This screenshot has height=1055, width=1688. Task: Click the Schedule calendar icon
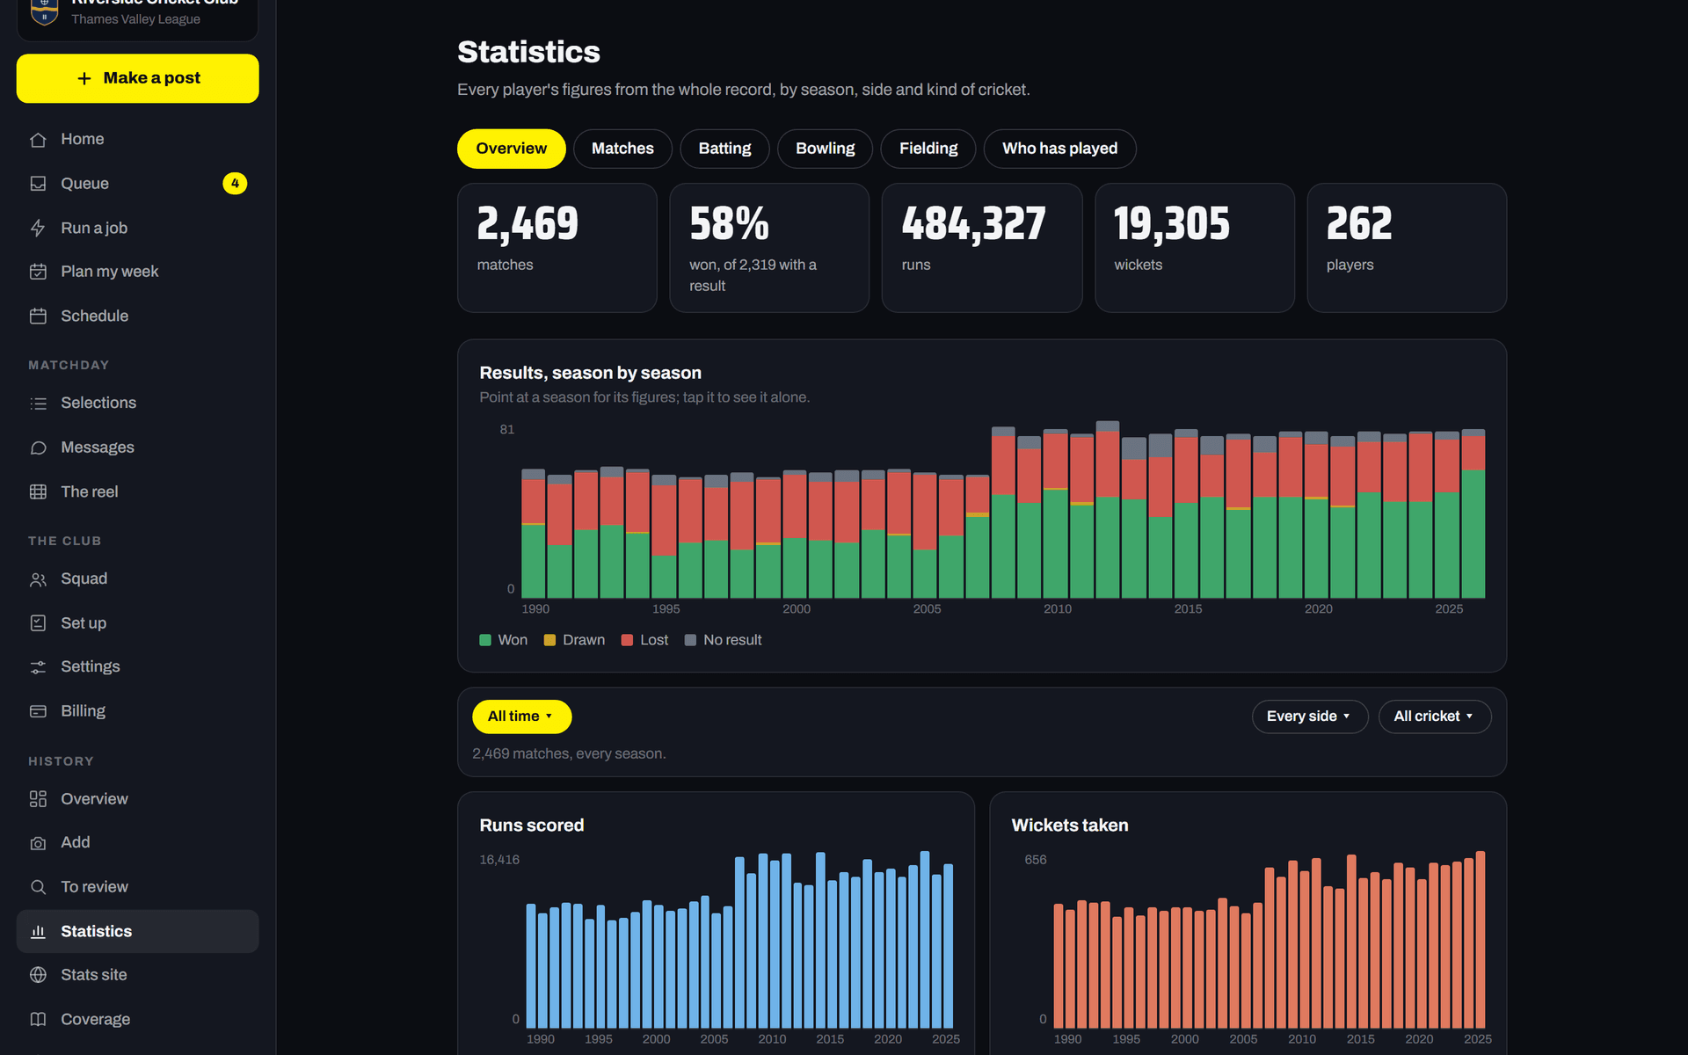click(x=38, y=316)
